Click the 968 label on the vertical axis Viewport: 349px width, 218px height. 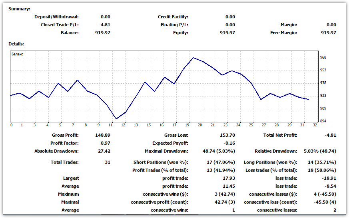click(x=323, y=57)
